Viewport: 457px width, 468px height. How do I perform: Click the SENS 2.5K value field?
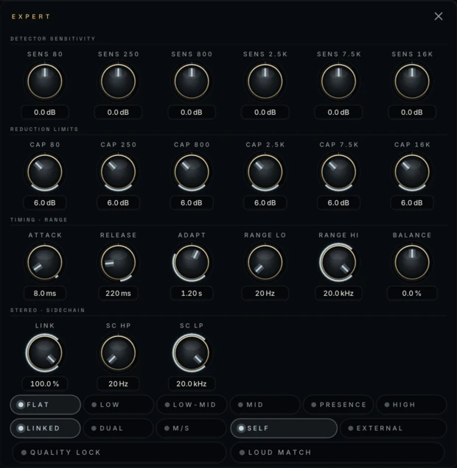265,113
